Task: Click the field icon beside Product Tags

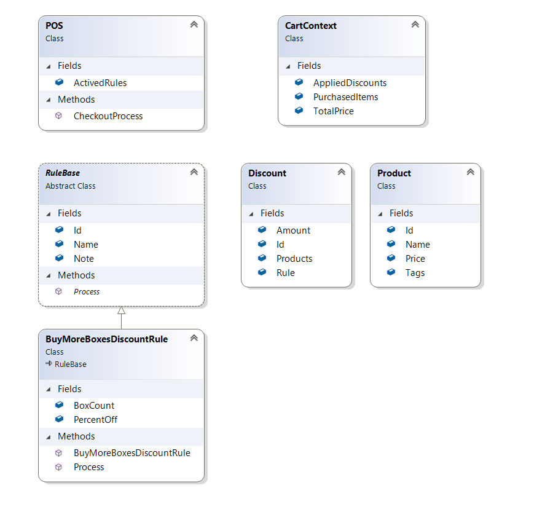Action: 391,272
